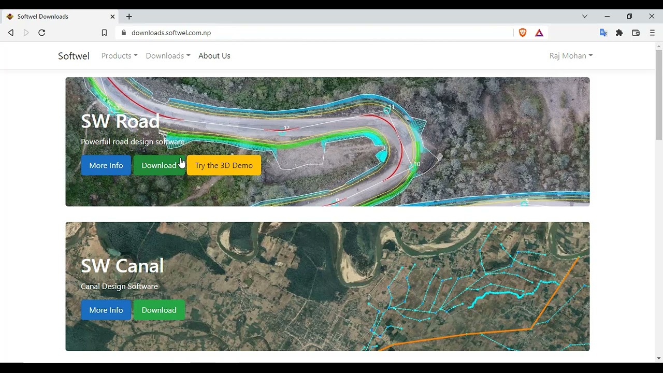Click the browser forward arrow
The width and height of the screenshot is (663, 373).
(x=26, y=33)
